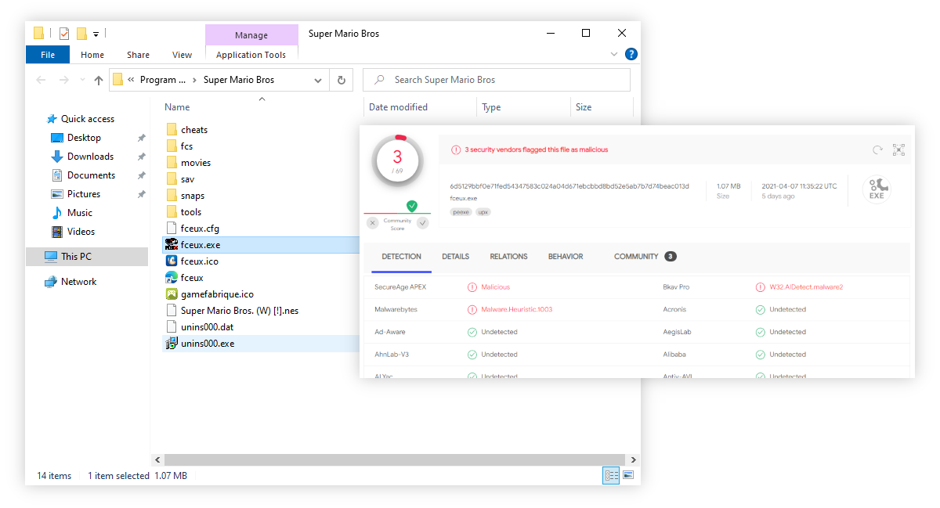The height and width of the screenshot is (508, 940).
Task: Expand the address bar history dropdown
Action: click(x=318, y=80)
